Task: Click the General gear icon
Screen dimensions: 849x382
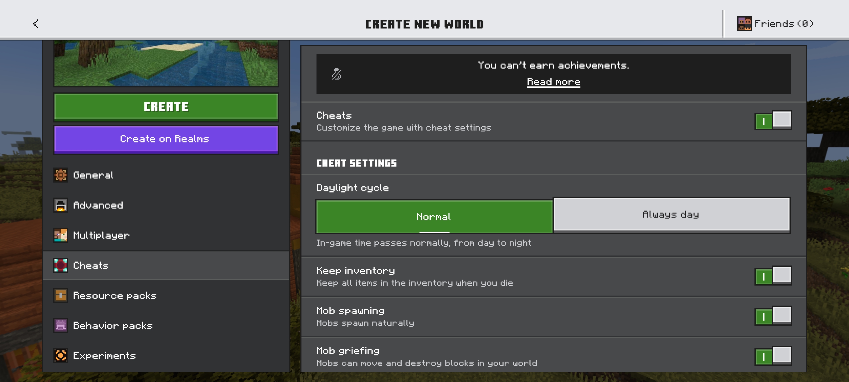Action: coord(61,175)
